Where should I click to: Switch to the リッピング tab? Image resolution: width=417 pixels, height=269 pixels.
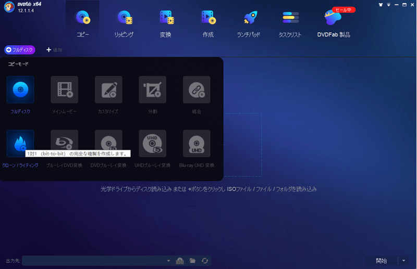(x=124, y=24)
